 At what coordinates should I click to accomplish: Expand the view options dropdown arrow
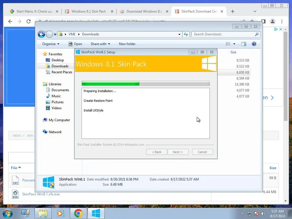[x=234, y=44]
